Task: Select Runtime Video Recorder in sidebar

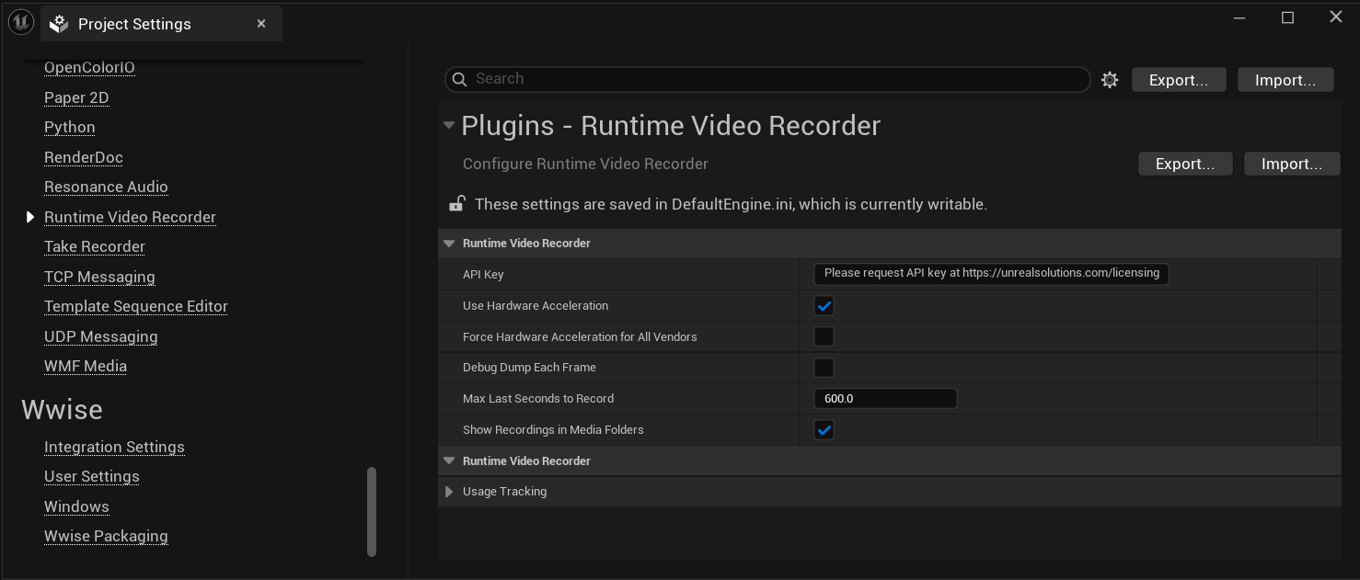Action: pyautogui.click(x=130, y=217)
